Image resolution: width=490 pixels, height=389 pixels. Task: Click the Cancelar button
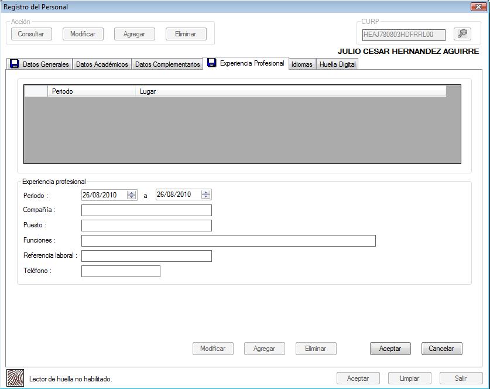pos(441,349)
